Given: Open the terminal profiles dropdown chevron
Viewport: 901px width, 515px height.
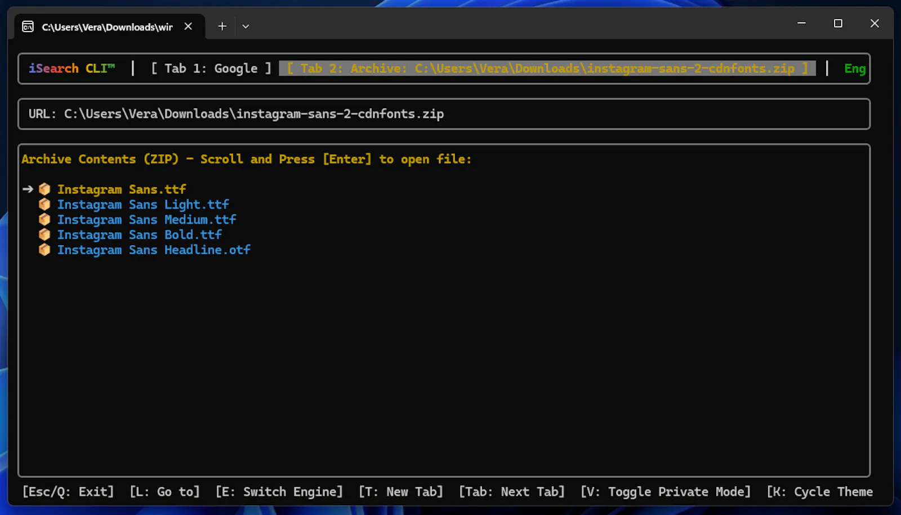Looking at the screenshot, I should [x=246, y=26].
